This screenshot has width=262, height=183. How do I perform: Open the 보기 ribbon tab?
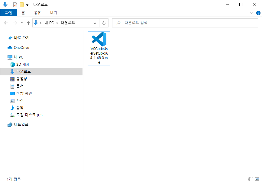[53, 13]
